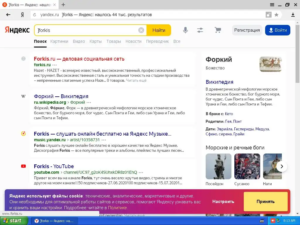Viewport: 300px width, 225px height.
Task: Select the ]forkis Яндекс taskbar item
Action: click(x=54, y=221)
